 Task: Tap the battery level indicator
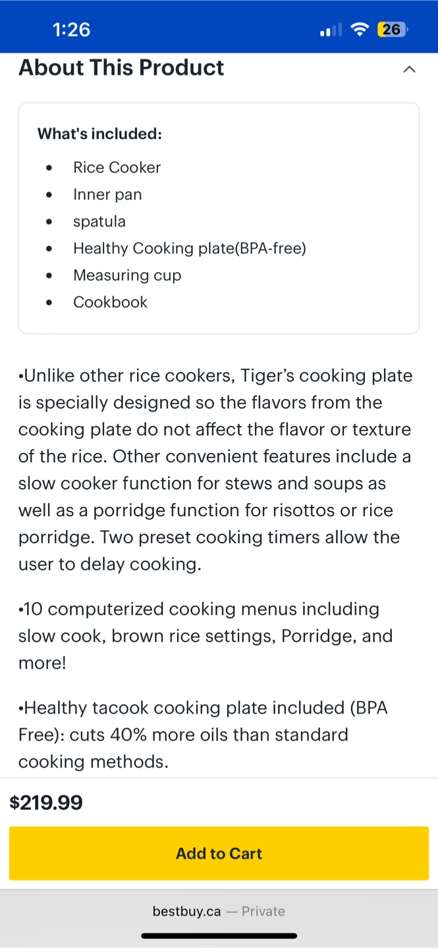pyautogui.click(x=392, y=30)
